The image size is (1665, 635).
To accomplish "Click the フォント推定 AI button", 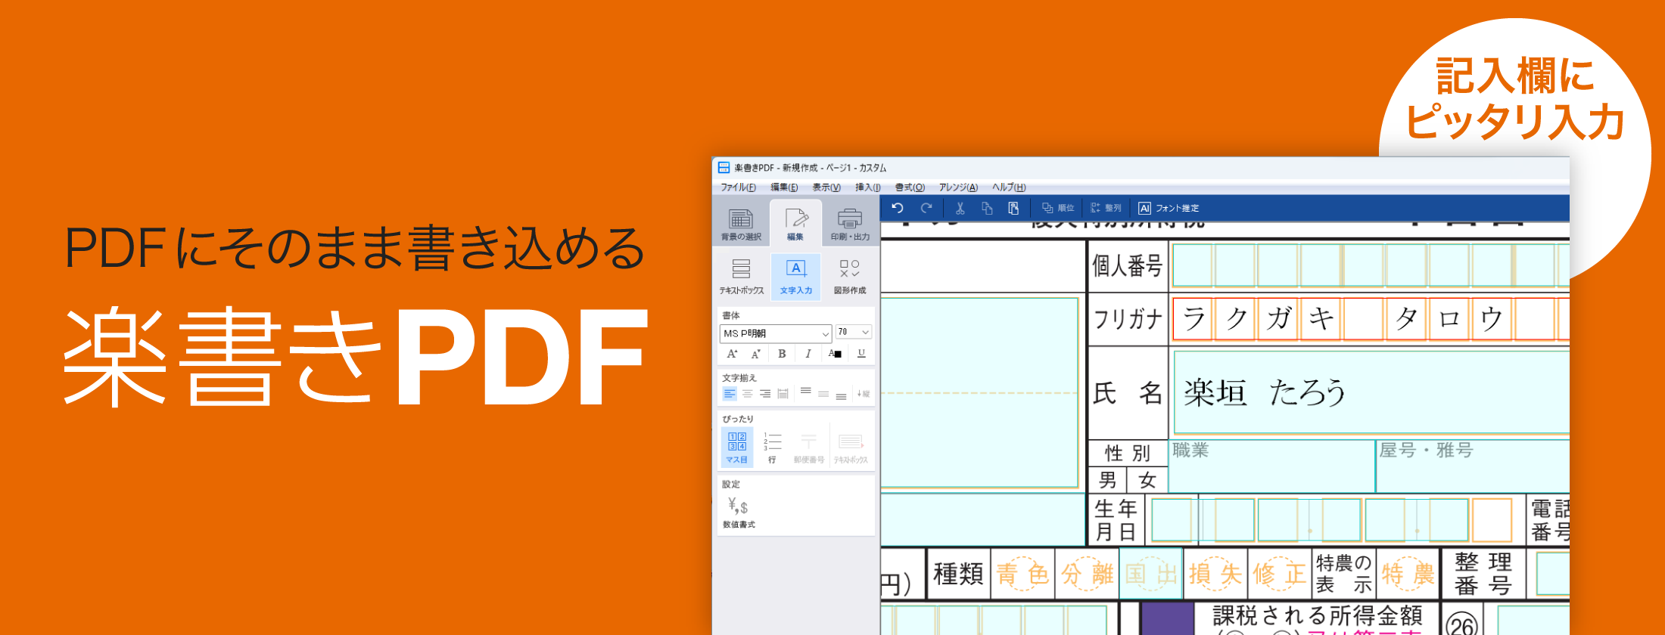I will tap(1169, 208).
